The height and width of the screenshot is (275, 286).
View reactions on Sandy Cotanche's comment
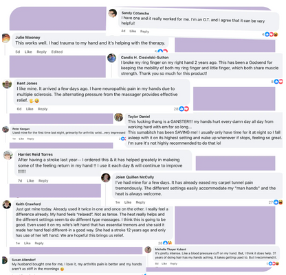(x=270, y=34)
